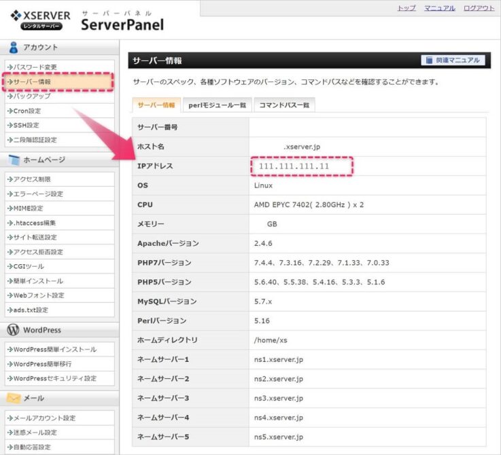
Task: Switch to the コマンドパス一覧 tab
Action: click(284, 105)
